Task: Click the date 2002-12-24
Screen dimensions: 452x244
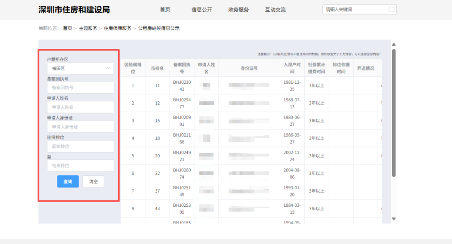Action: pos(292,156)
